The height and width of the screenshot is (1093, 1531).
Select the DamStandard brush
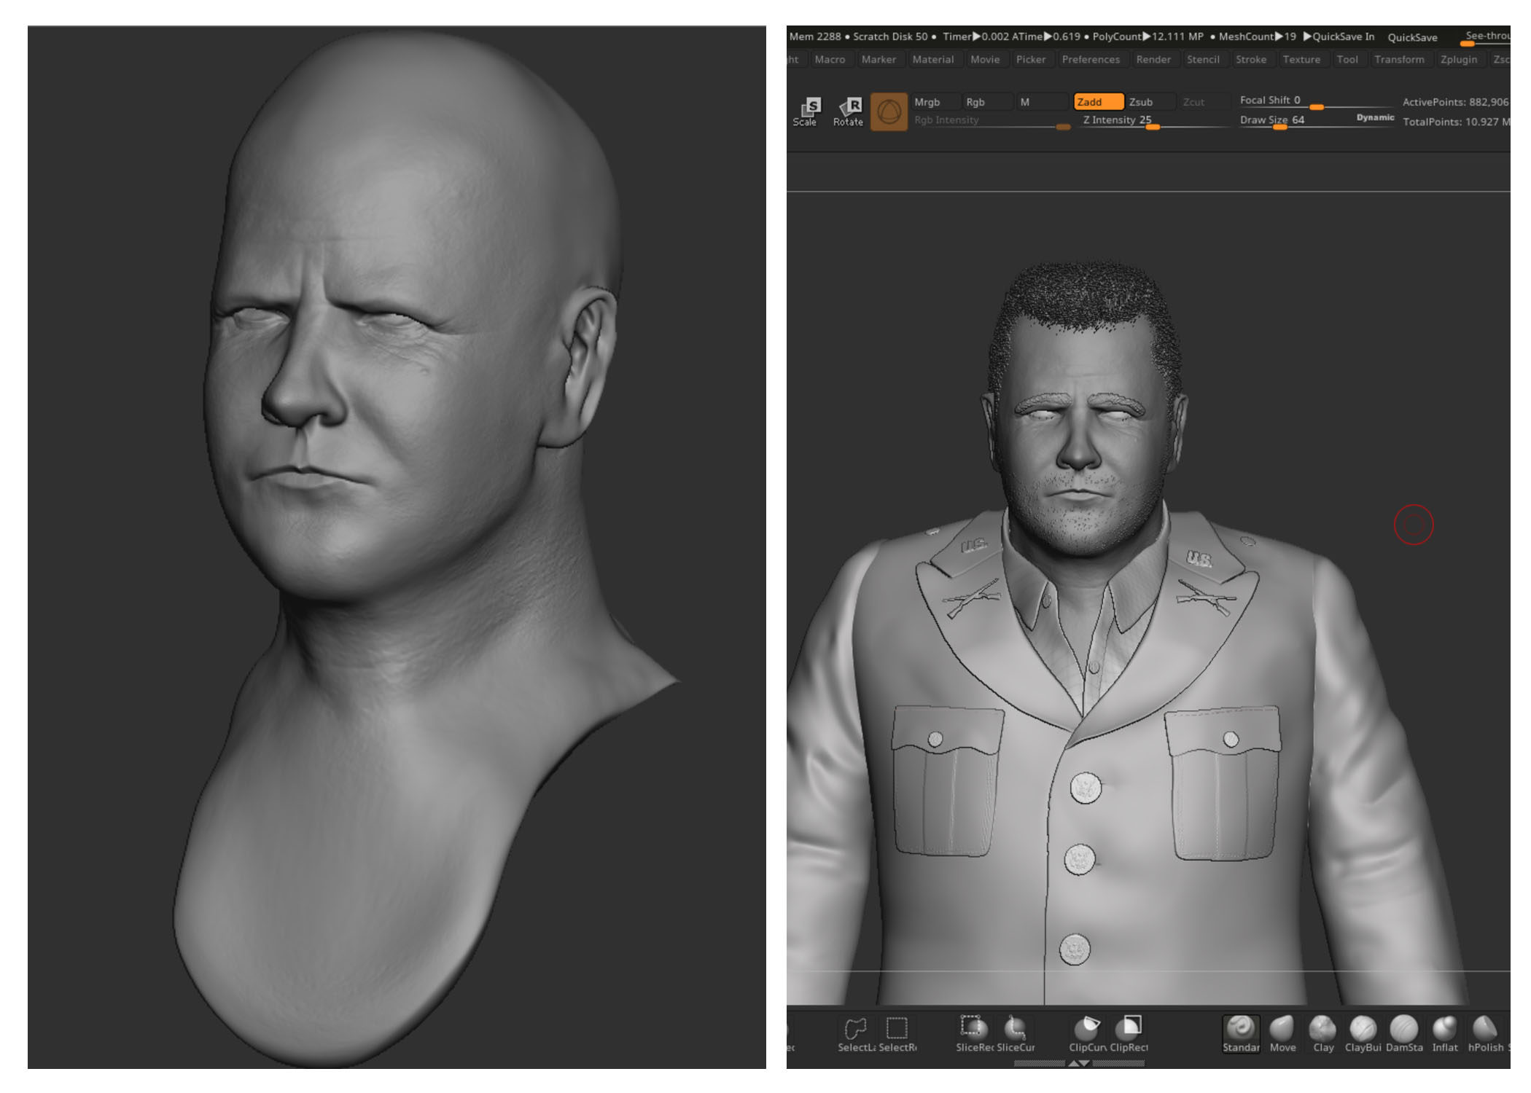(1403, 1035)
